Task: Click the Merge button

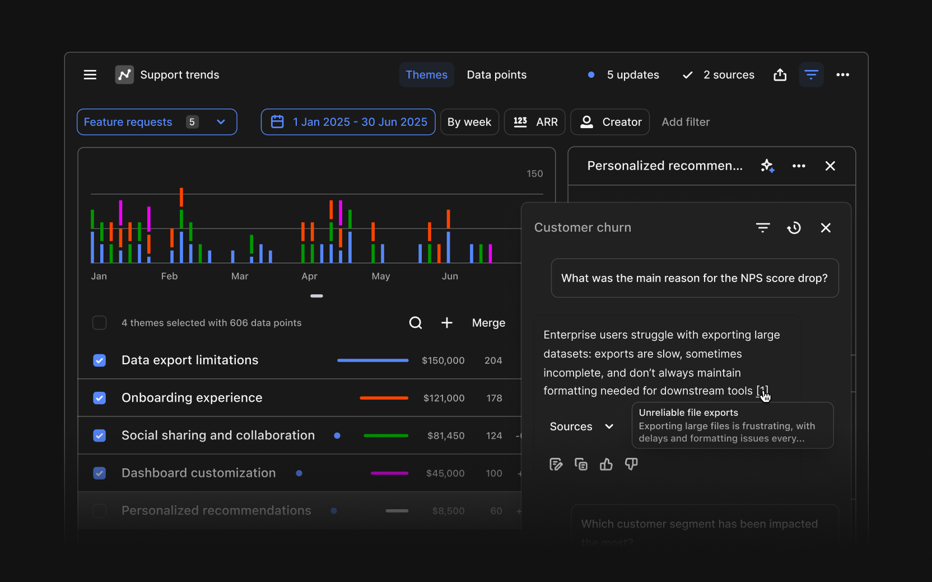Action: [488, 323]
